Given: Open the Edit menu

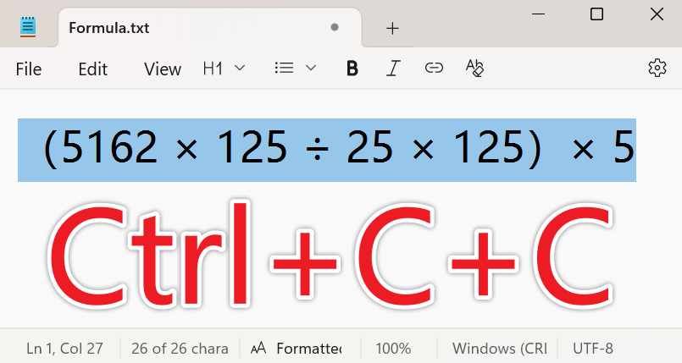Looking at the screenshot, I should 92,69.
